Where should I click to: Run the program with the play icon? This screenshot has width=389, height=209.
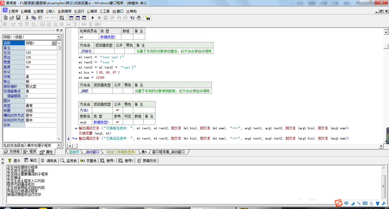click(x=93, y=18)
